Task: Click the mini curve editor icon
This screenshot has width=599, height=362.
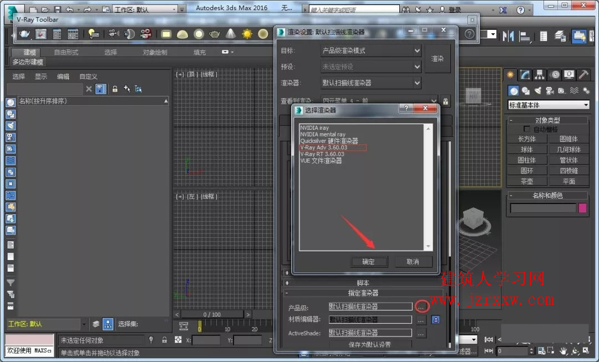Action: 184,326
